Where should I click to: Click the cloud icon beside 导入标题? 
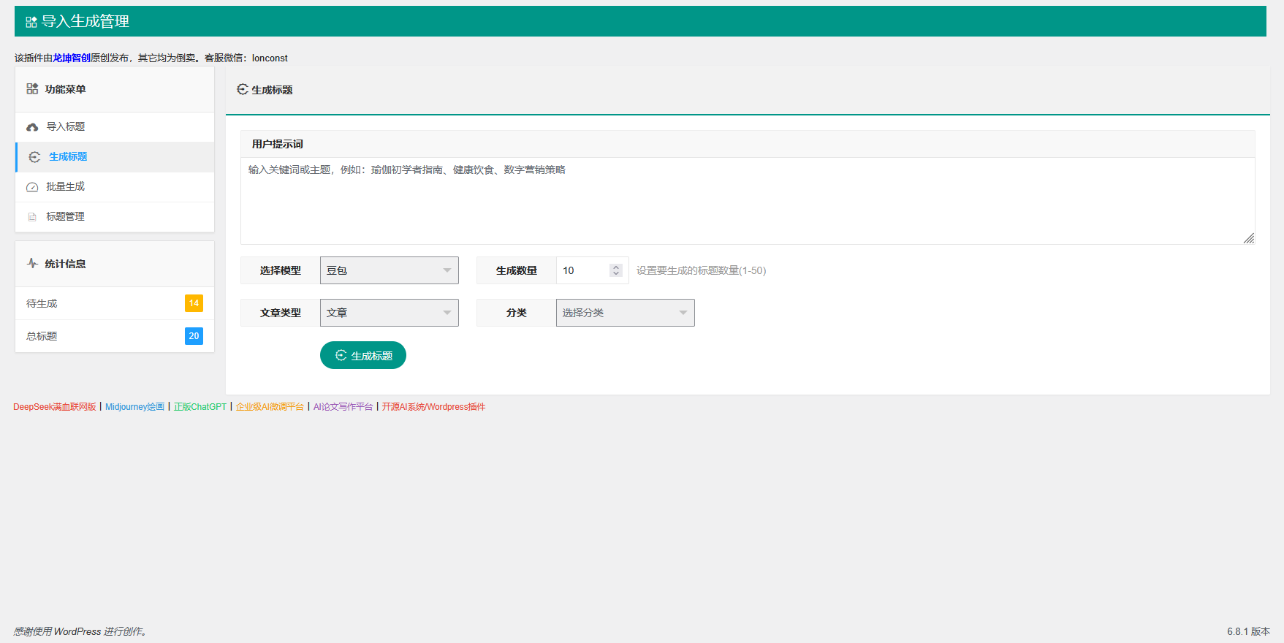point(32,127)
